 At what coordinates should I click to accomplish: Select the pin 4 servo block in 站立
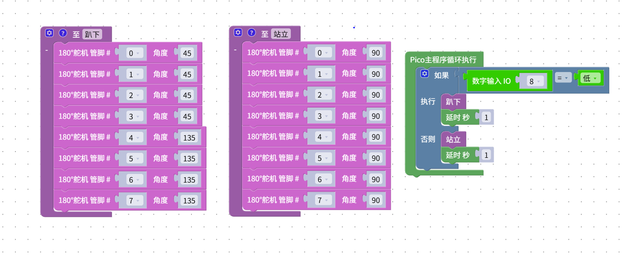[x=316, y=137]
